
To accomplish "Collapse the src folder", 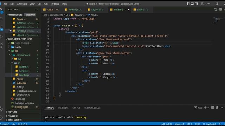I will click(x=23, y=51).
